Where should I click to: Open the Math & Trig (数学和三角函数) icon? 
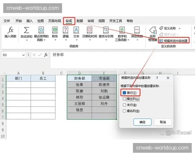pyautogui.click(x=122, y=30)
